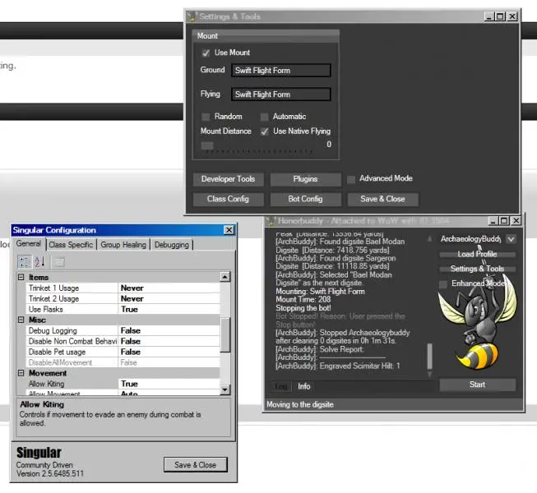Collapse the Items category
537x493 pixels.
tap(21, 277)
